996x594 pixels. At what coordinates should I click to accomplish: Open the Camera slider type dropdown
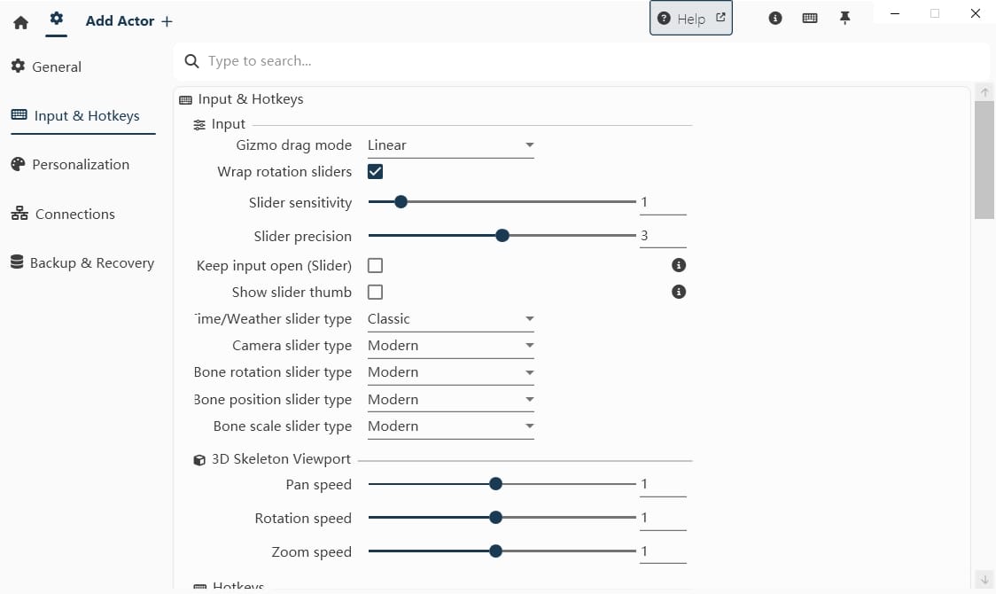(450, 346)
